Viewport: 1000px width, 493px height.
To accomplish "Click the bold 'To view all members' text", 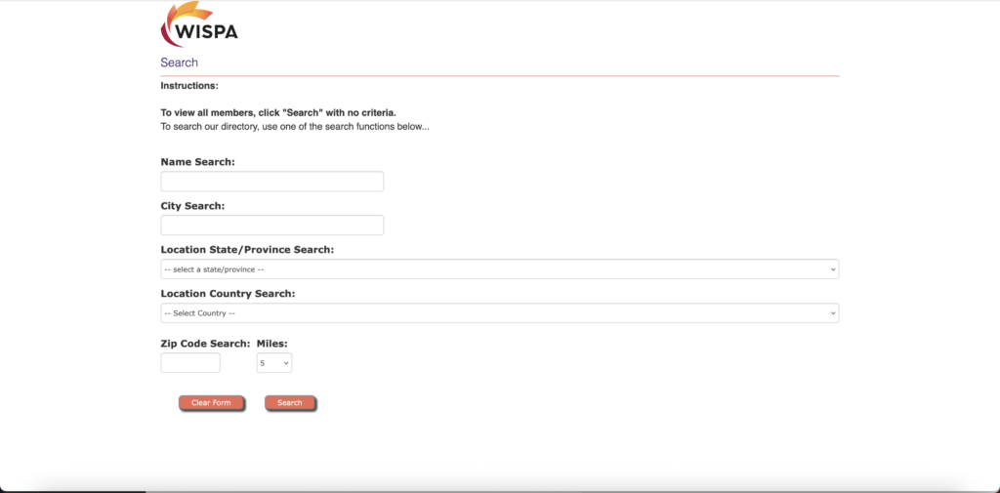I will [278, 112].
